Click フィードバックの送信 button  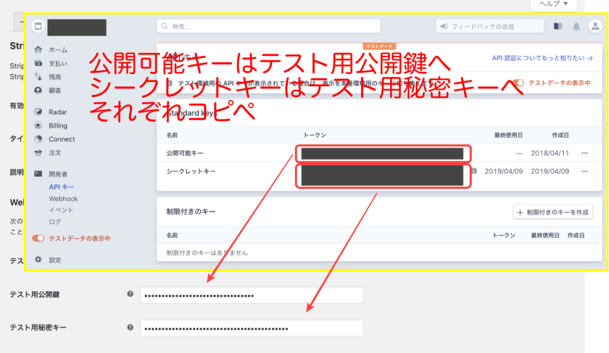point(490,26)
